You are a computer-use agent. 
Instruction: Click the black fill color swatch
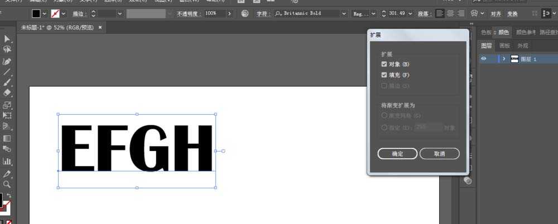36,13
